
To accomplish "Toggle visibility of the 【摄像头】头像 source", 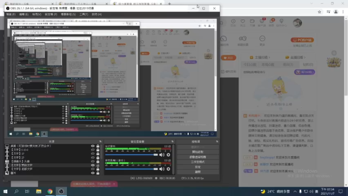I will click(x=93, y=161).
